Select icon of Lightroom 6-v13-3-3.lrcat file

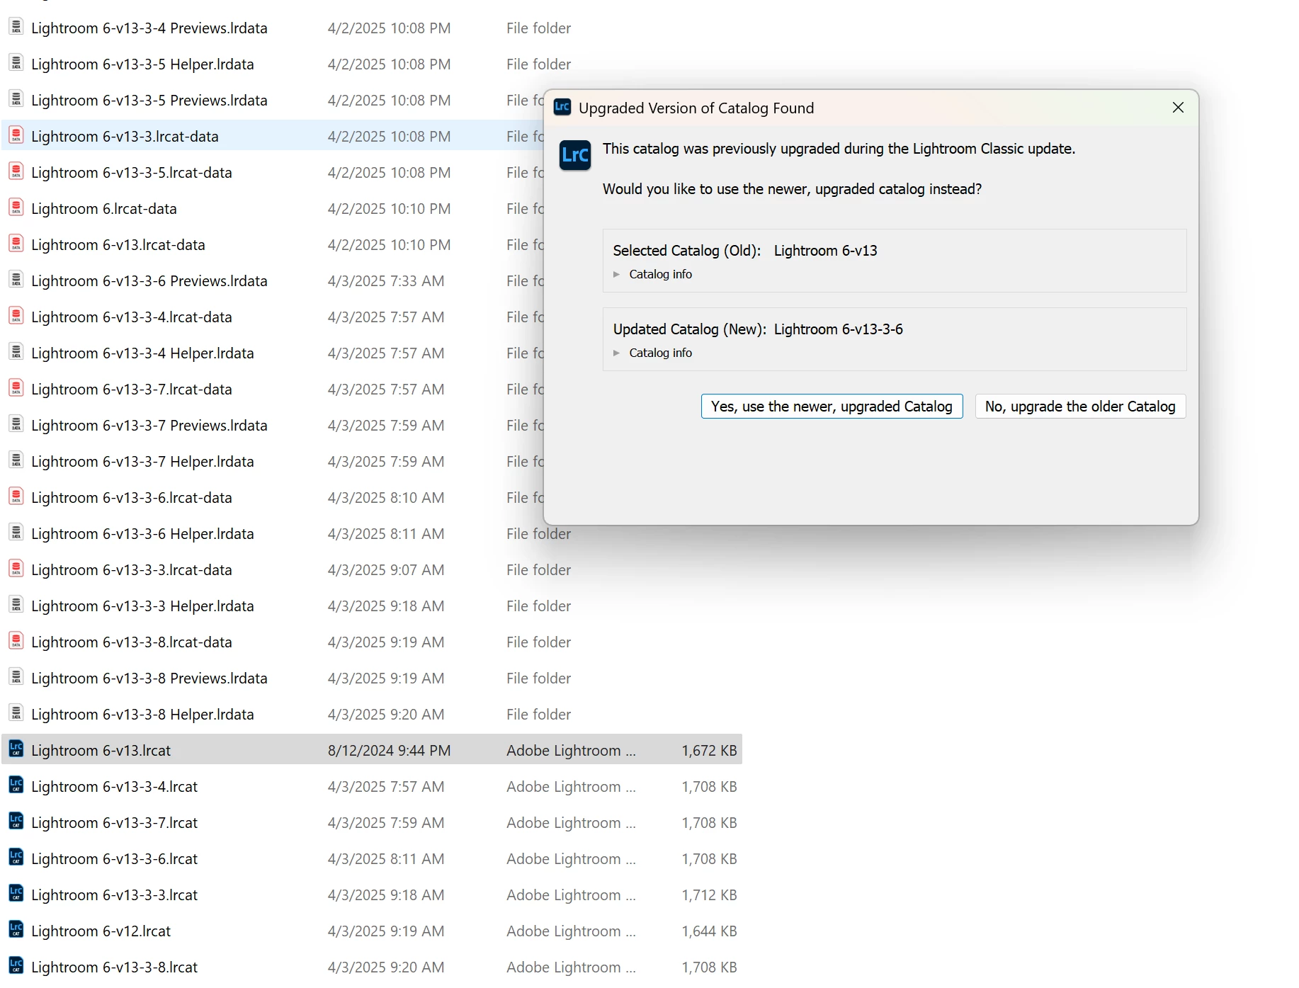(16, 894)
